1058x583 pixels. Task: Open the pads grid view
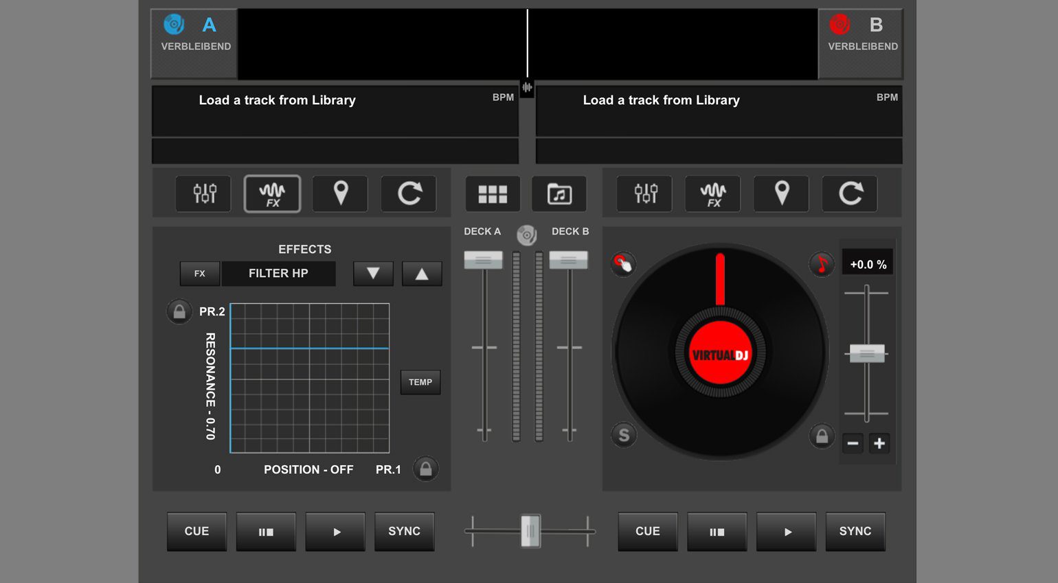pos(493,194)
